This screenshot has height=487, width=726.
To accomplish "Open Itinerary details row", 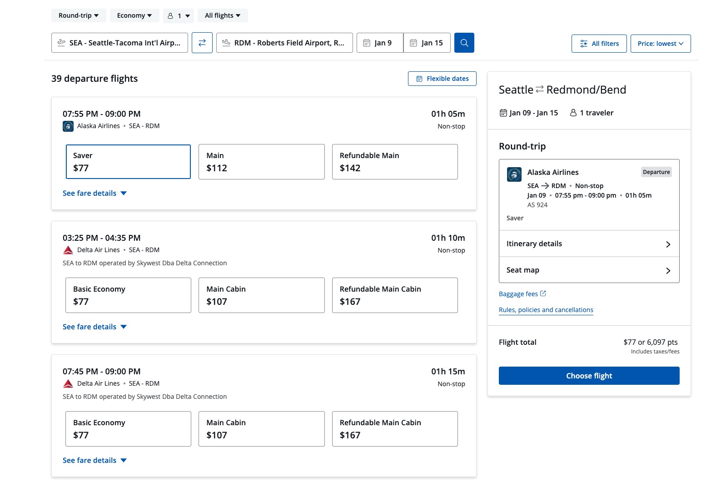I will pyautogui.click(x=589, y=244).
